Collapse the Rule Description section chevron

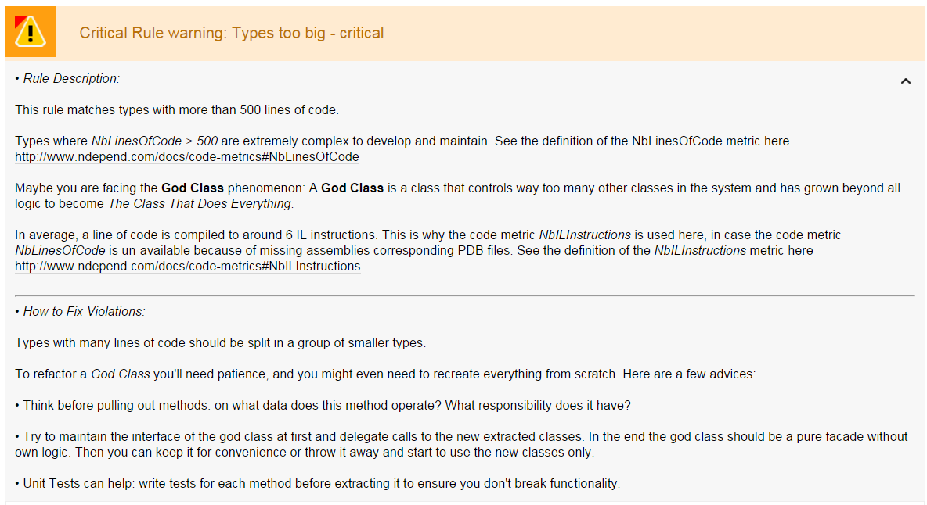(x=906, y=81)
